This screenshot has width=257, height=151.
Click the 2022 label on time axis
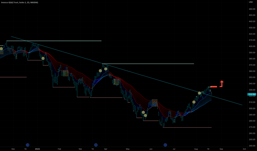click(38, 149)
